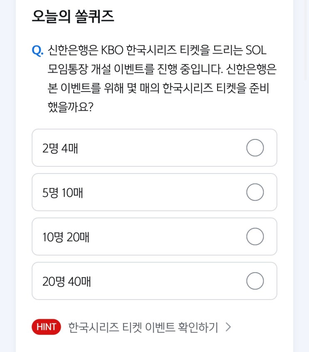Click the first 신한은행은 word after Q.
The height and width of the screenshot is (352, 309).
coord(72,51)
